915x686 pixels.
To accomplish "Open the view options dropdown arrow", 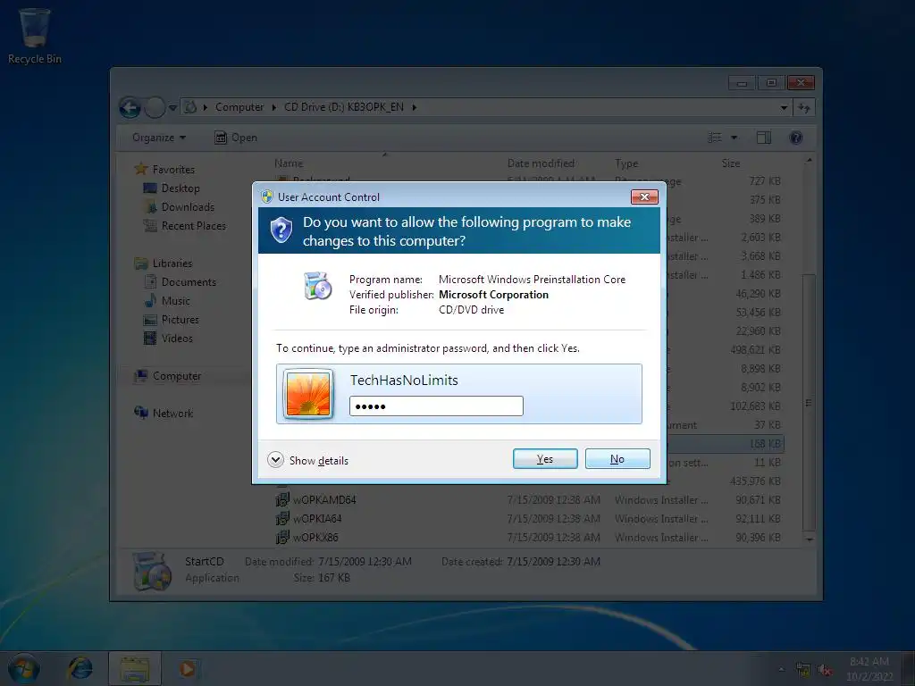I will tap(735, 138).
